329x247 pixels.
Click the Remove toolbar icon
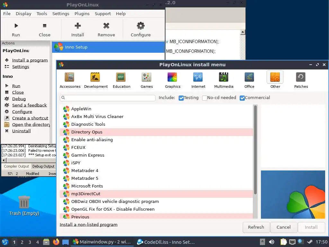coord(106,30)
